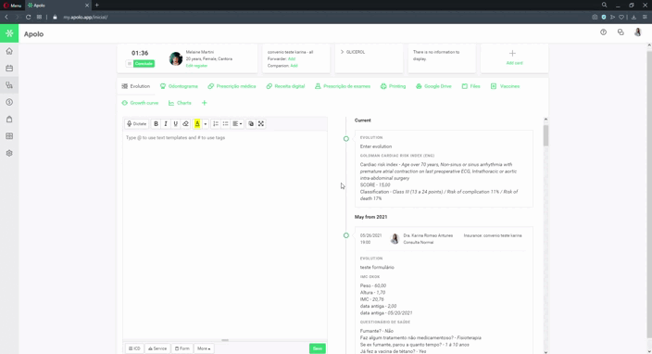Click the browser search magnifier icon

(604, 5)
